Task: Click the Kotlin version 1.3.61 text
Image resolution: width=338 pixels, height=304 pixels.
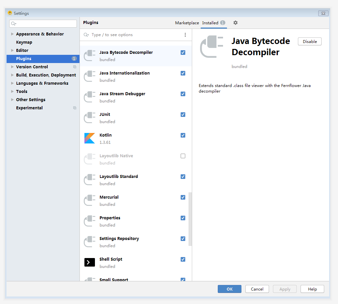Action: [105, 142]
